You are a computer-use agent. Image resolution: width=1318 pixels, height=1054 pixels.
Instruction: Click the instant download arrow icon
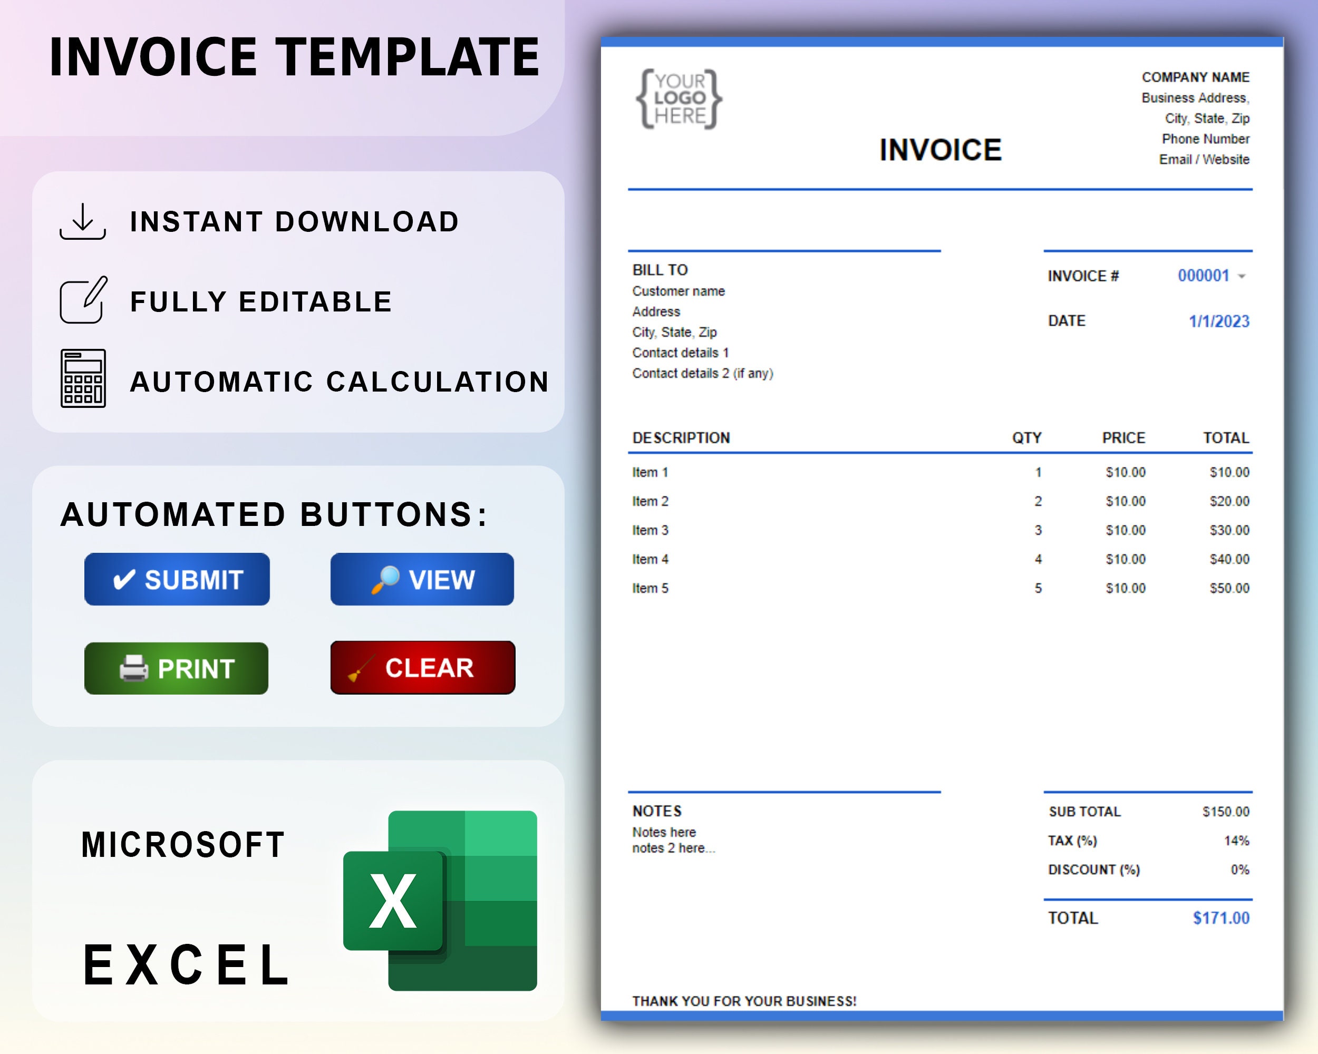point(83,221)
